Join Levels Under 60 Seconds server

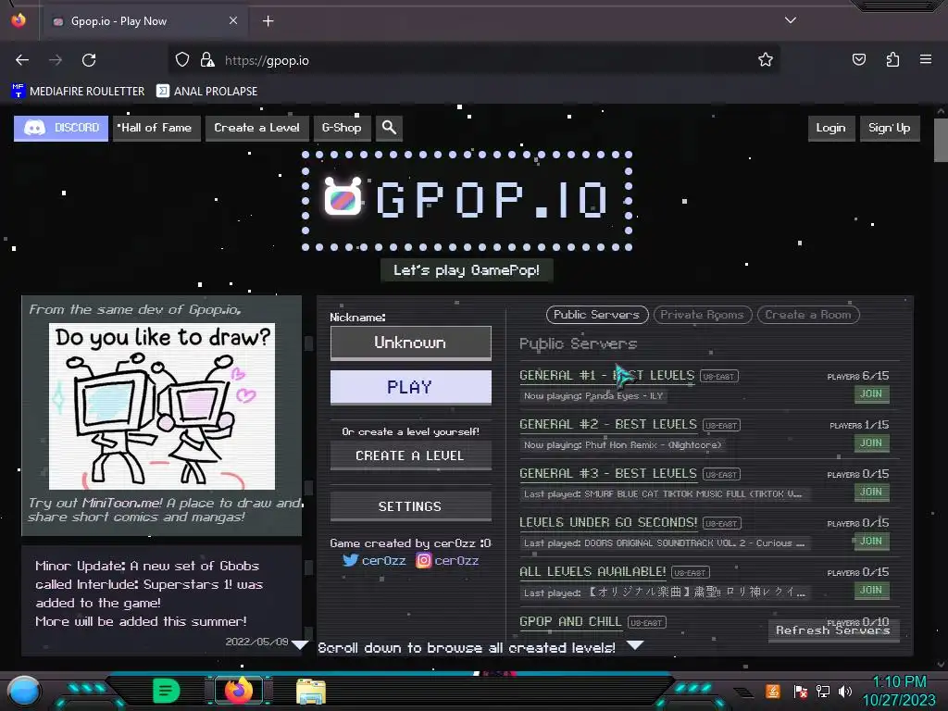coord(871,541)
